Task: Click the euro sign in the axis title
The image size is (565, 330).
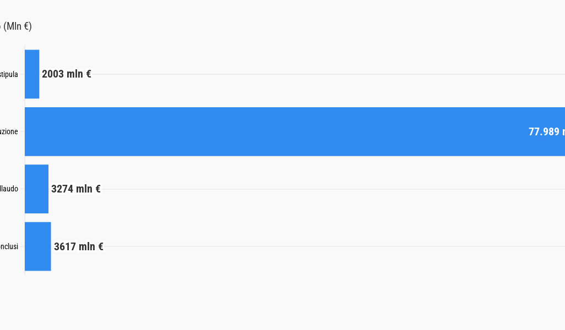Action: point(26,26)
